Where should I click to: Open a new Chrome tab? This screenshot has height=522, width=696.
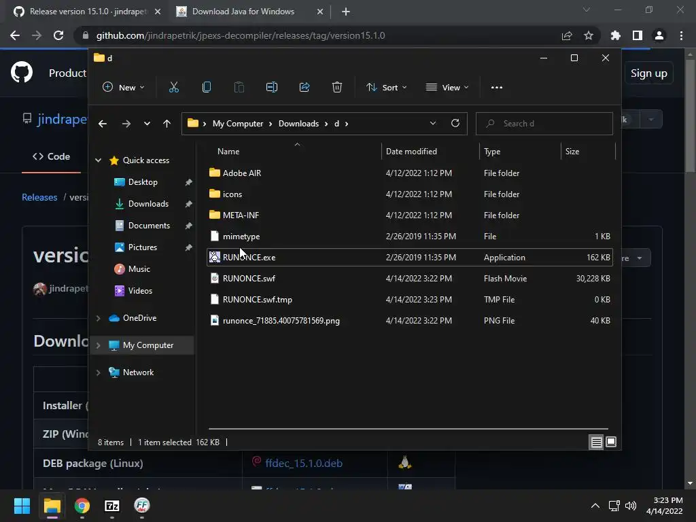tap(346, 12)
